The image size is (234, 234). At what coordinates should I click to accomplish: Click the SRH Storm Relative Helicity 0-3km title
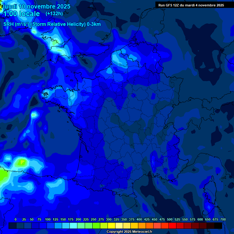click(52, 24)
